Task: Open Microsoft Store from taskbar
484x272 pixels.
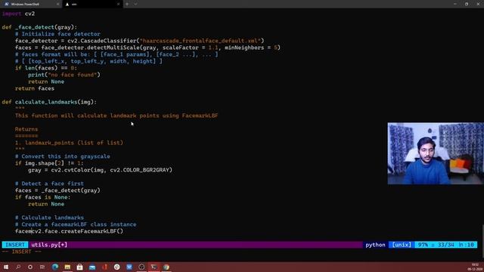Action: coord(79,267)
